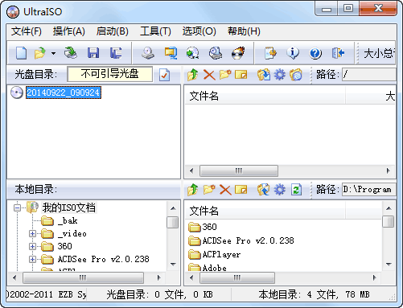Click the disc pane 文件名 column header

(x=265, y=96)
